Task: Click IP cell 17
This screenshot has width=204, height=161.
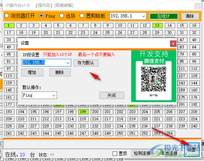Action: point(9,33)
